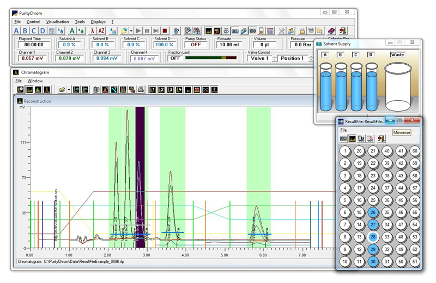Toggle channel 3 display button
This screenshot has width=436, height=283.
pos(170,89)
